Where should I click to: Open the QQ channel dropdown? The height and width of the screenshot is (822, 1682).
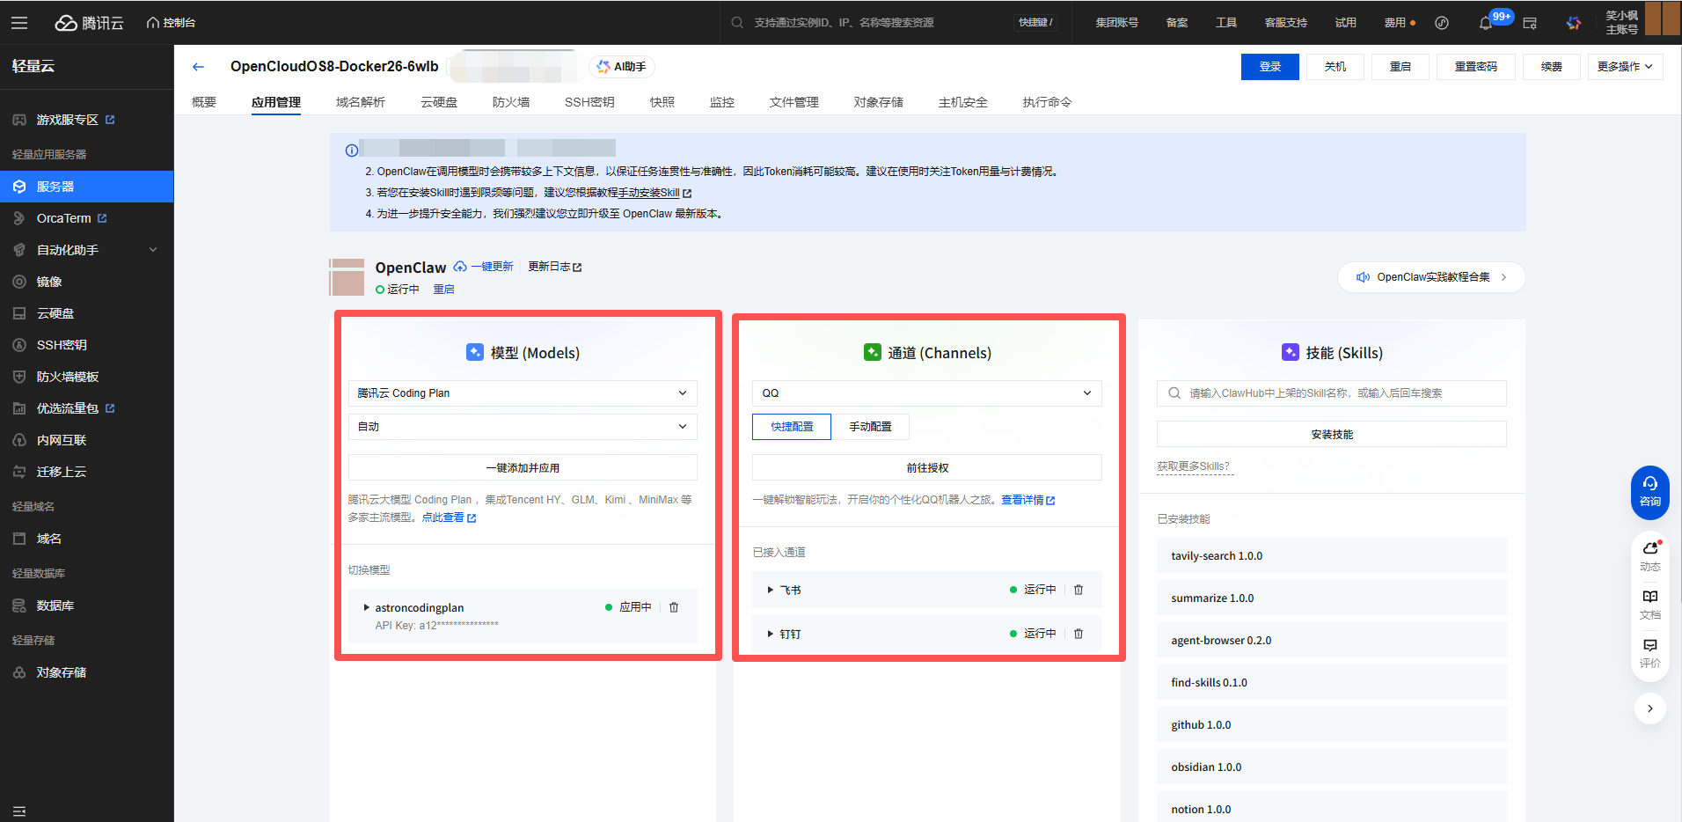click(x=927, y=393)
